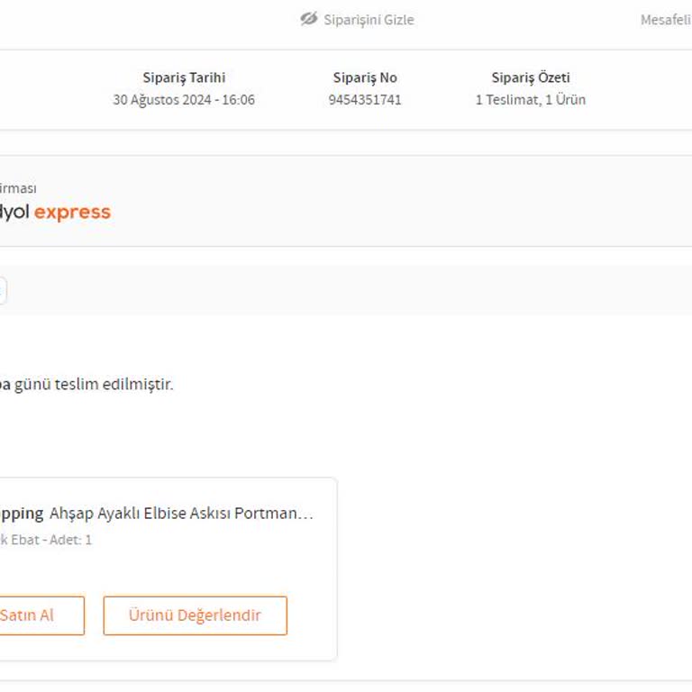The height and width of the screenshot is (692, 692).
Task: Click the cargo company label above the logo
Action: tap(18, 188)
